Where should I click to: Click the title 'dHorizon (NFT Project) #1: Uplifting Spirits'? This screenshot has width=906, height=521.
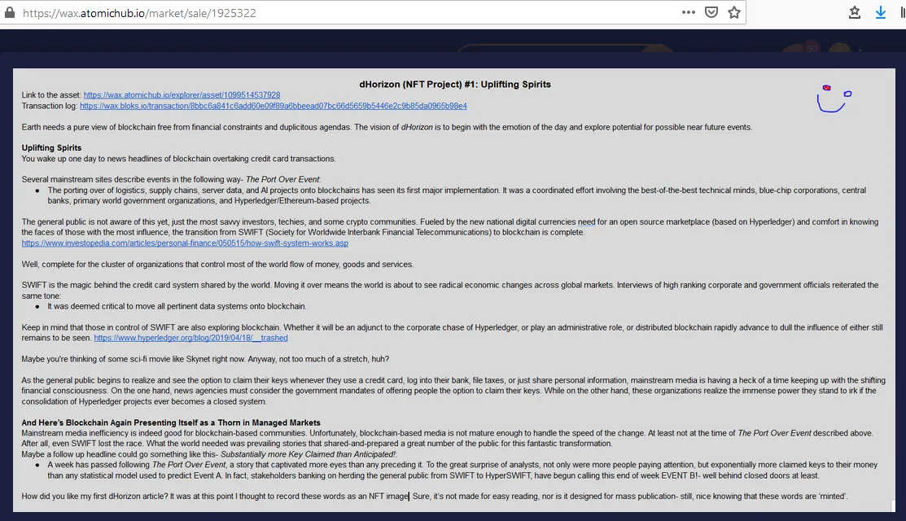[455, 85]
